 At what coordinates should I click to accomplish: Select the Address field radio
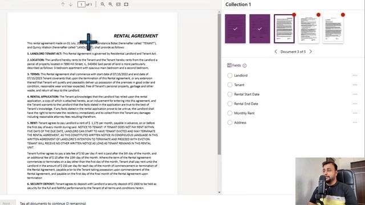(230, 122)
